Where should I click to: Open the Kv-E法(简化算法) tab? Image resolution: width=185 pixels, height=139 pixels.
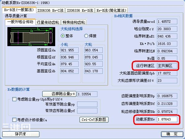tap(111, 10)
